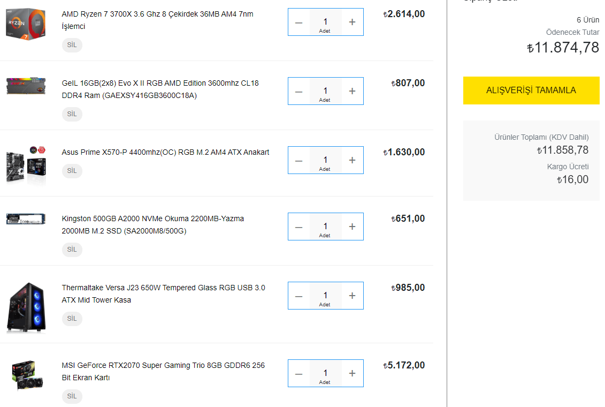Increase quantity of MSI RTX2070 Super
The height and width of the screenshot is (407, 605).
[x=352, y=373]
